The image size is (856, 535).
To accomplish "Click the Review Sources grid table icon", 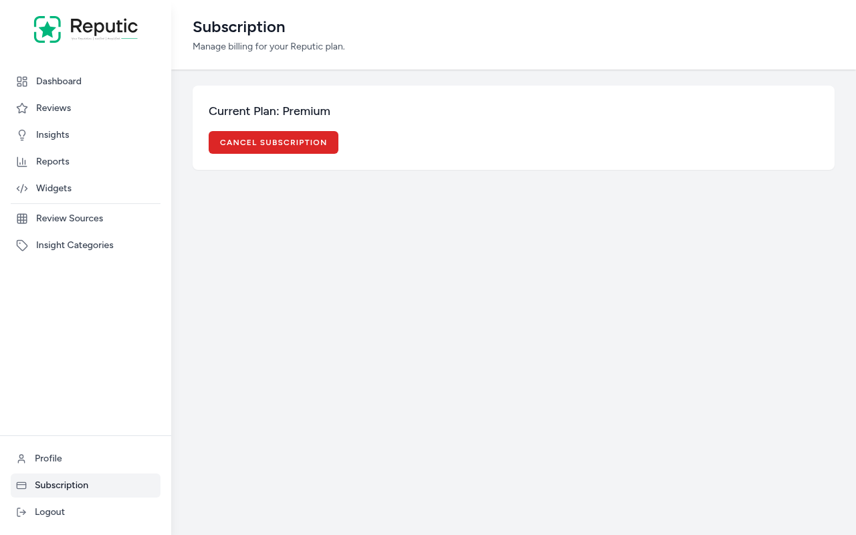I will click(21, 218).
